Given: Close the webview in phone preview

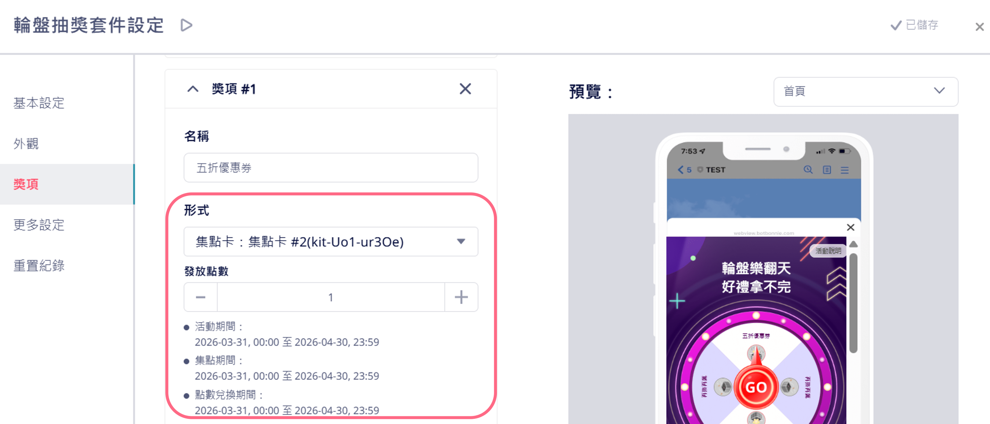Looking at the screenshot, I should pos(850,227).
